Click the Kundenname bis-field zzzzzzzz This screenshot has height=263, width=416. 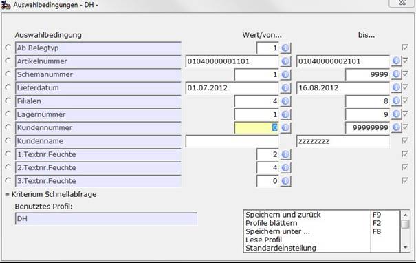point(343,141)
